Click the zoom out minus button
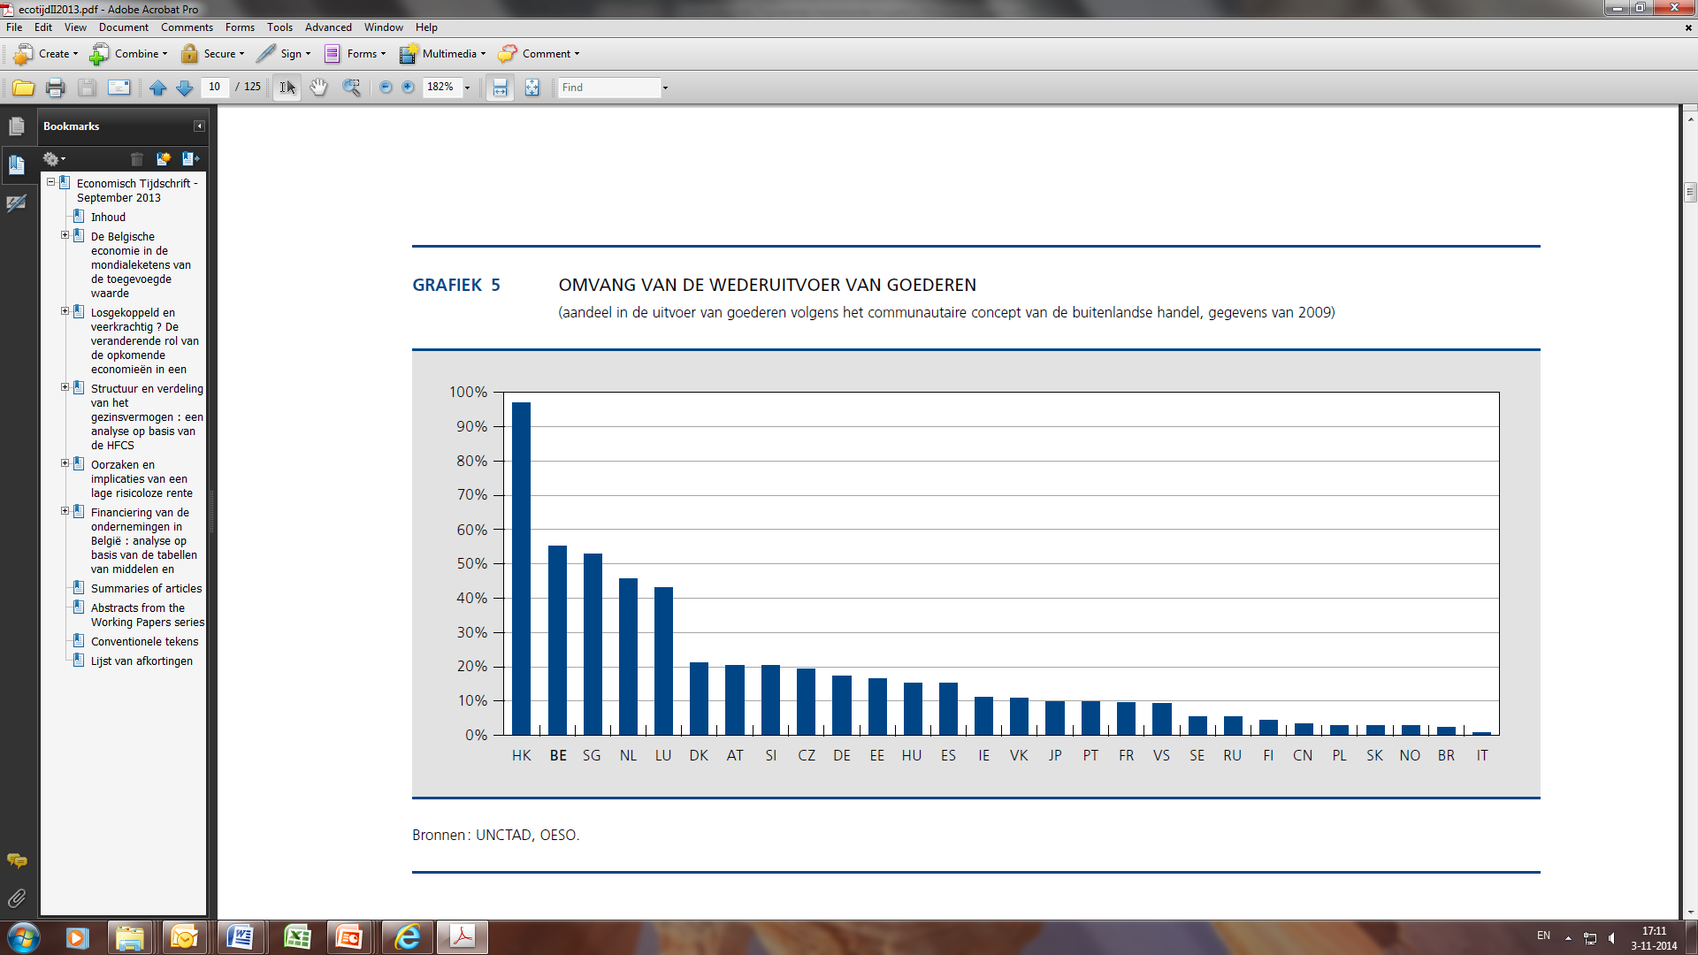Screen dimensions: 1698x955 [x=386, y=88]
